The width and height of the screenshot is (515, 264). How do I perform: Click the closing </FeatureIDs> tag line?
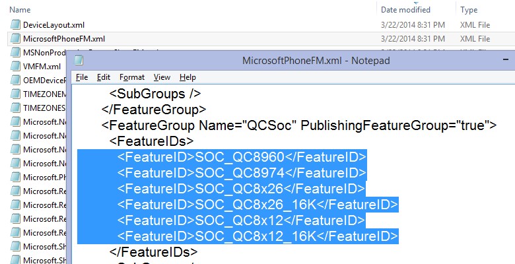pos(153,251)
